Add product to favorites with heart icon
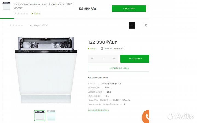 click(x=146, y=25)
